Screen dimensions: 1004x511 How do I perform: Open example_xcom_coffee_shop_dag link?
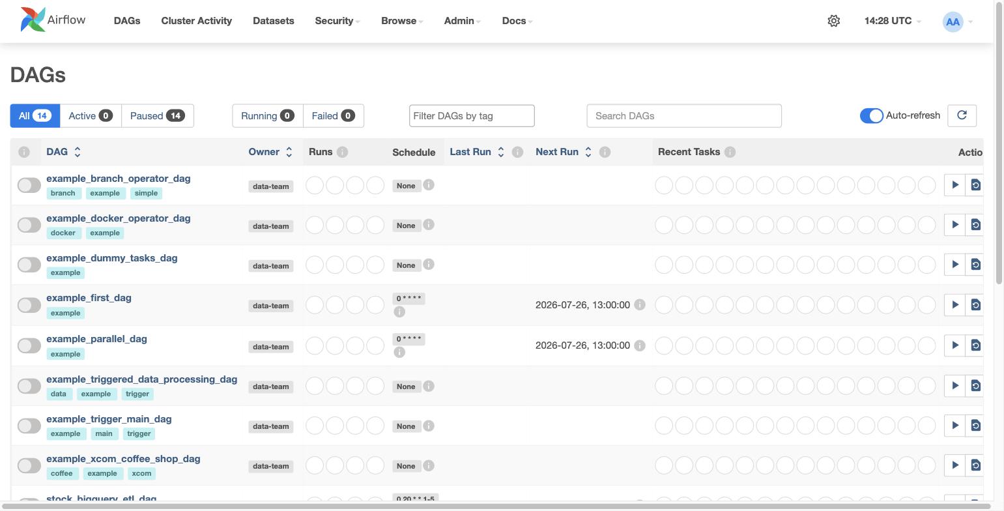pos(123,459)
